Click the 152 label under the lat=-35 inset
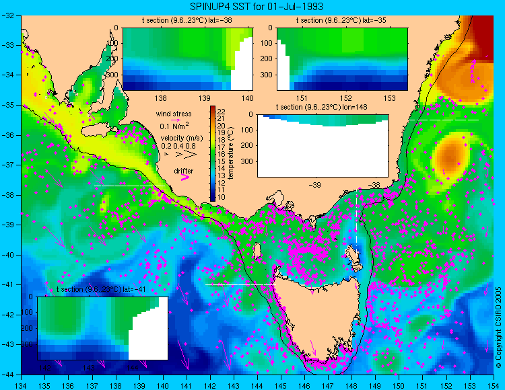Viewport: 505px width, 390px height. pyautogui.click(x=346, y=98)
